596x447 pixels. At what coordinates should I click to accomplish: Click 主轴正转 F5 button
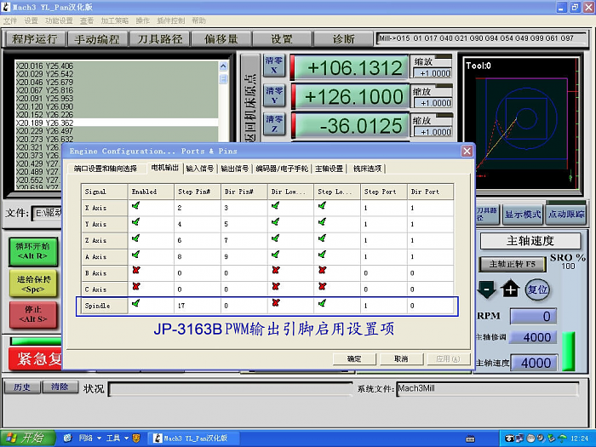point(512,264)
